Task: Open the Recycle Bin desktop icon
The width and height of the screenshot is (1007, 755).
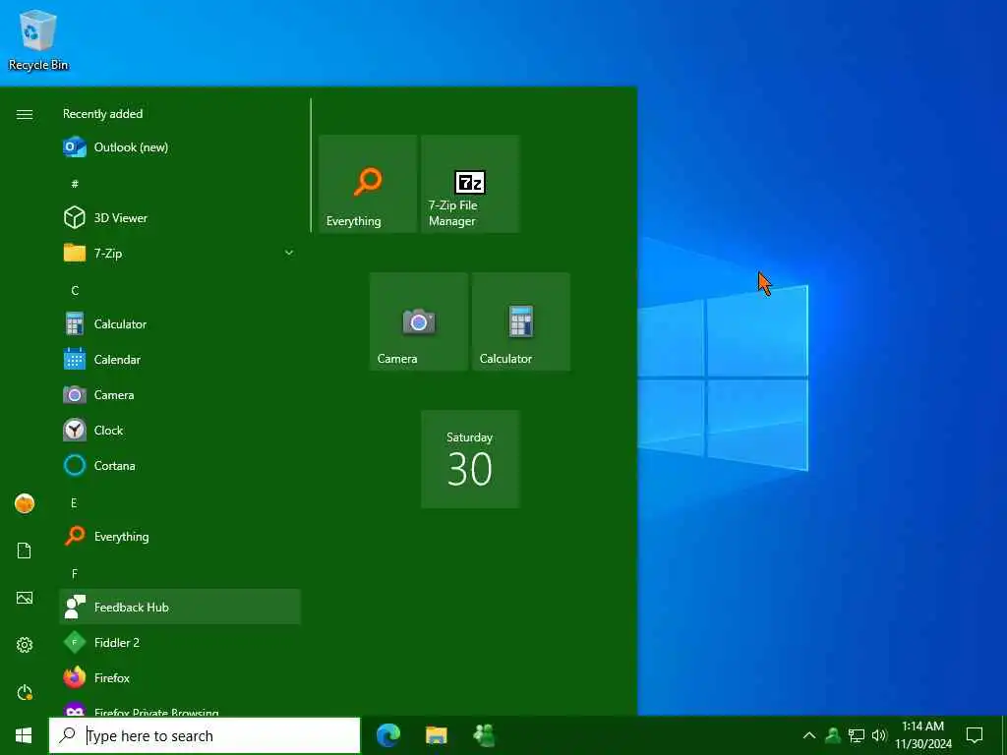Action: click(x=38, y=39)
